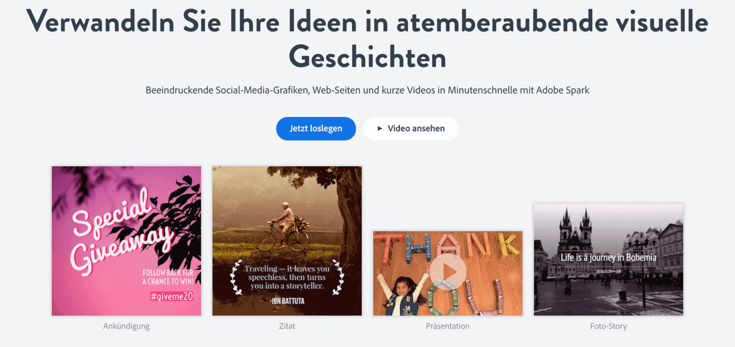The width and height of the screenshot is (735, 347).
Task: Click the right laurel wreath icon
Action: click(338, 277)
